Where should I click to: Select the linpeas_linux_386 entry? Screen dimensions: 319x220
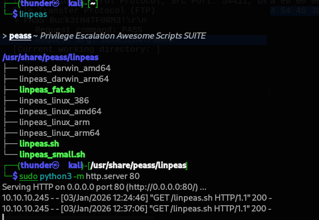click(54, 101)
